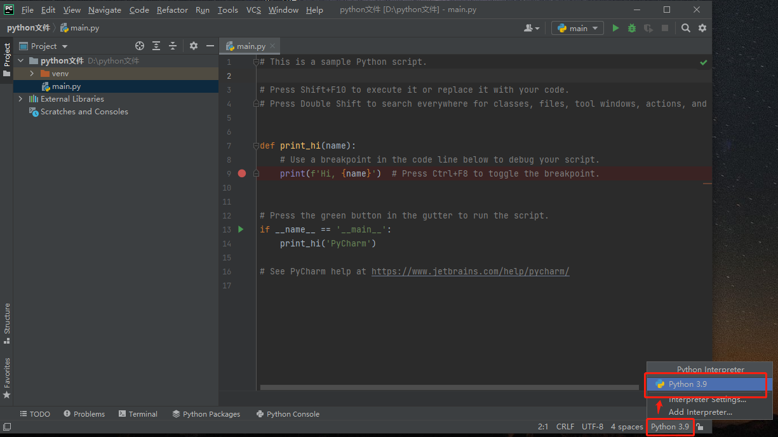Toggle the Project sidebar tab
The image size is (778, 437).
(x=6, y=60)
